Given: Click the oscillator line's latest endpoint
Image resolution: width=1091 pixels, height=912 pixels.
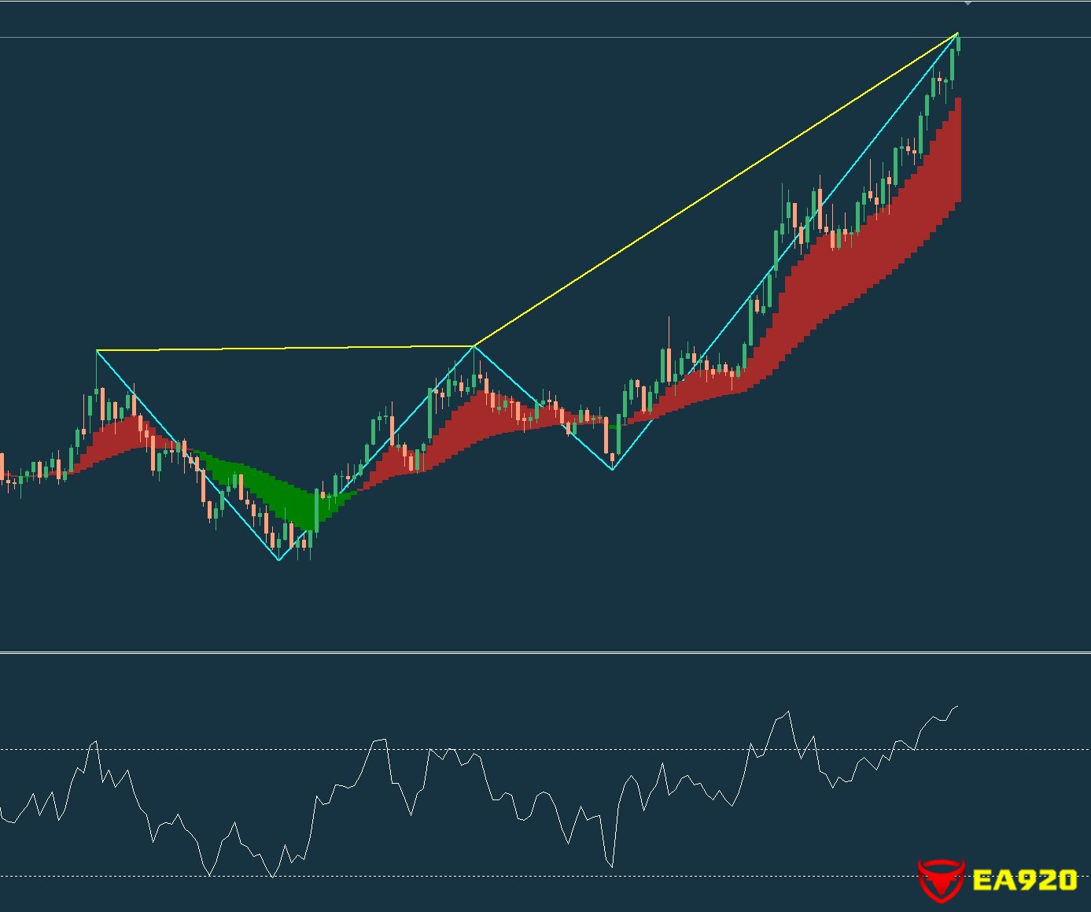Looking at the screenshot, I should (957, 707).
